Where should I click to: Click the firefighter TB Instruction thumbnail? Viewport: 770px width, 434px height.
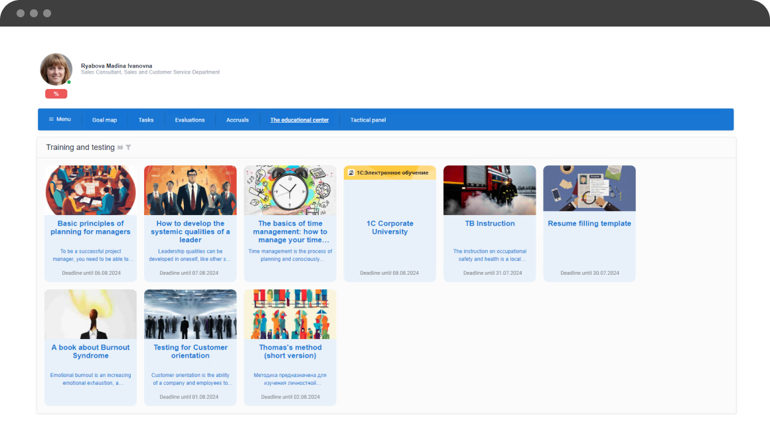490,190
